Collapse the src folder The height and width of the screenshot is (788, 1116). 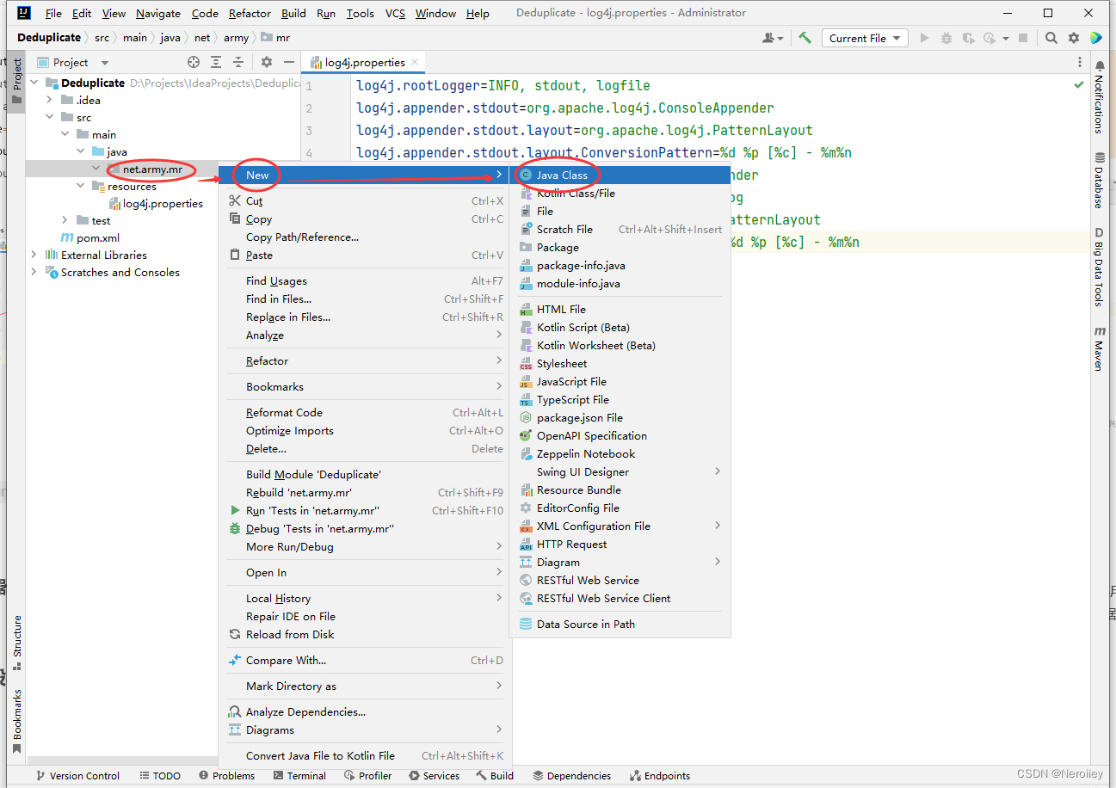point(50,117)
